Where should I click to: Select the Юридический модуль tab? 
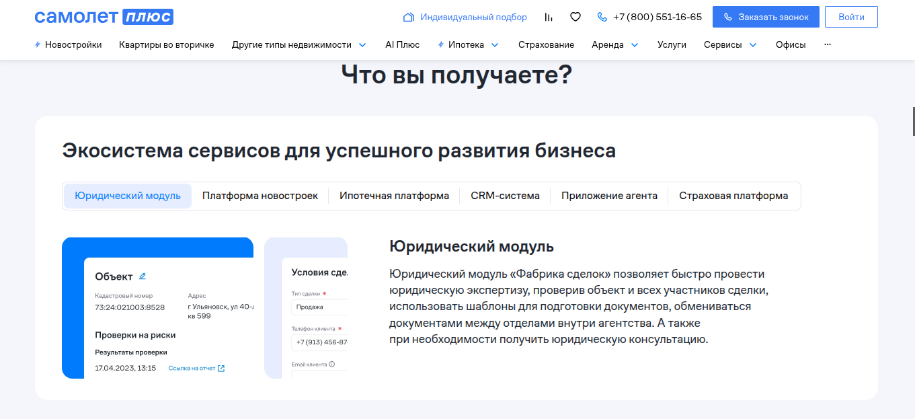click(128, 196)
